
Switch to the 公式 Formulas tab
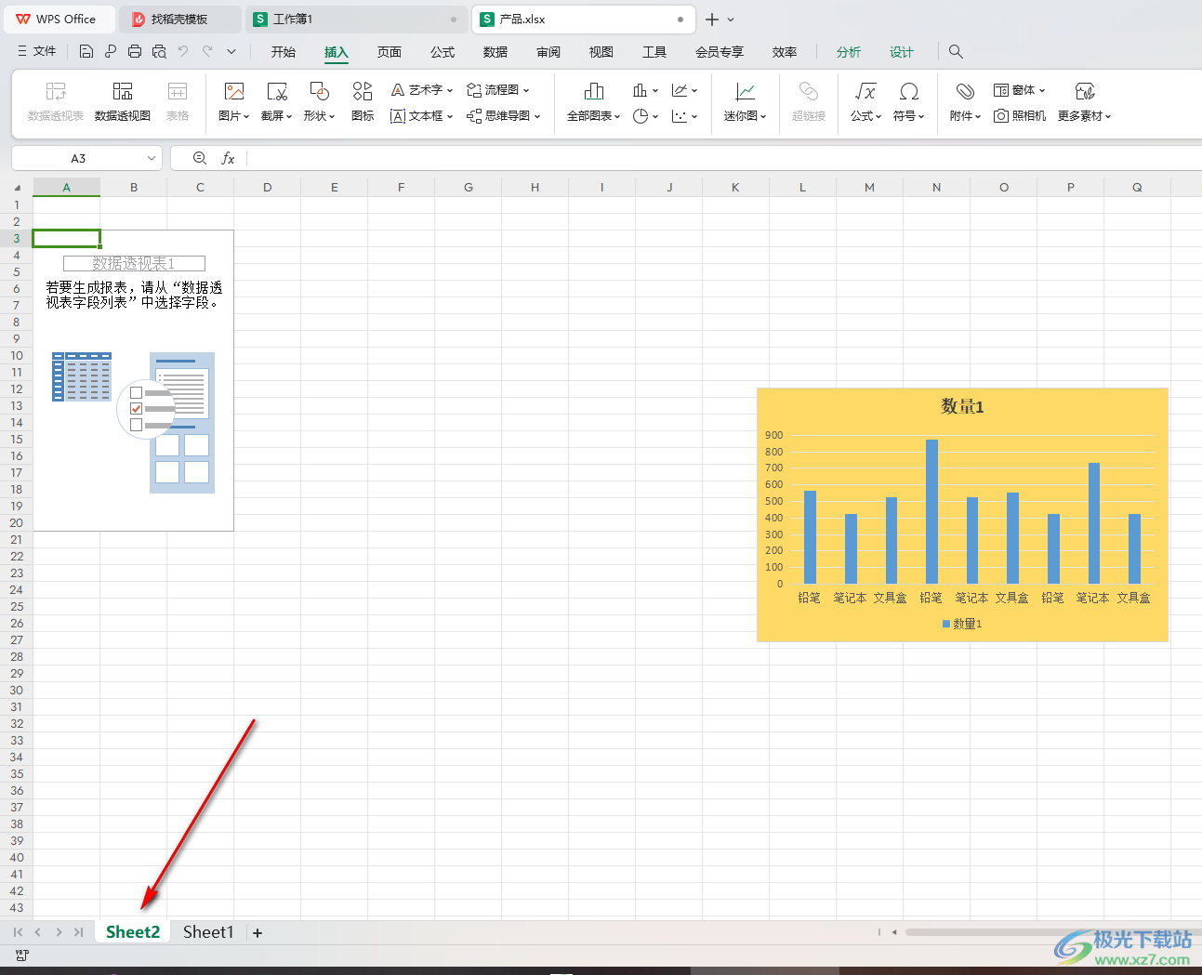442,52
